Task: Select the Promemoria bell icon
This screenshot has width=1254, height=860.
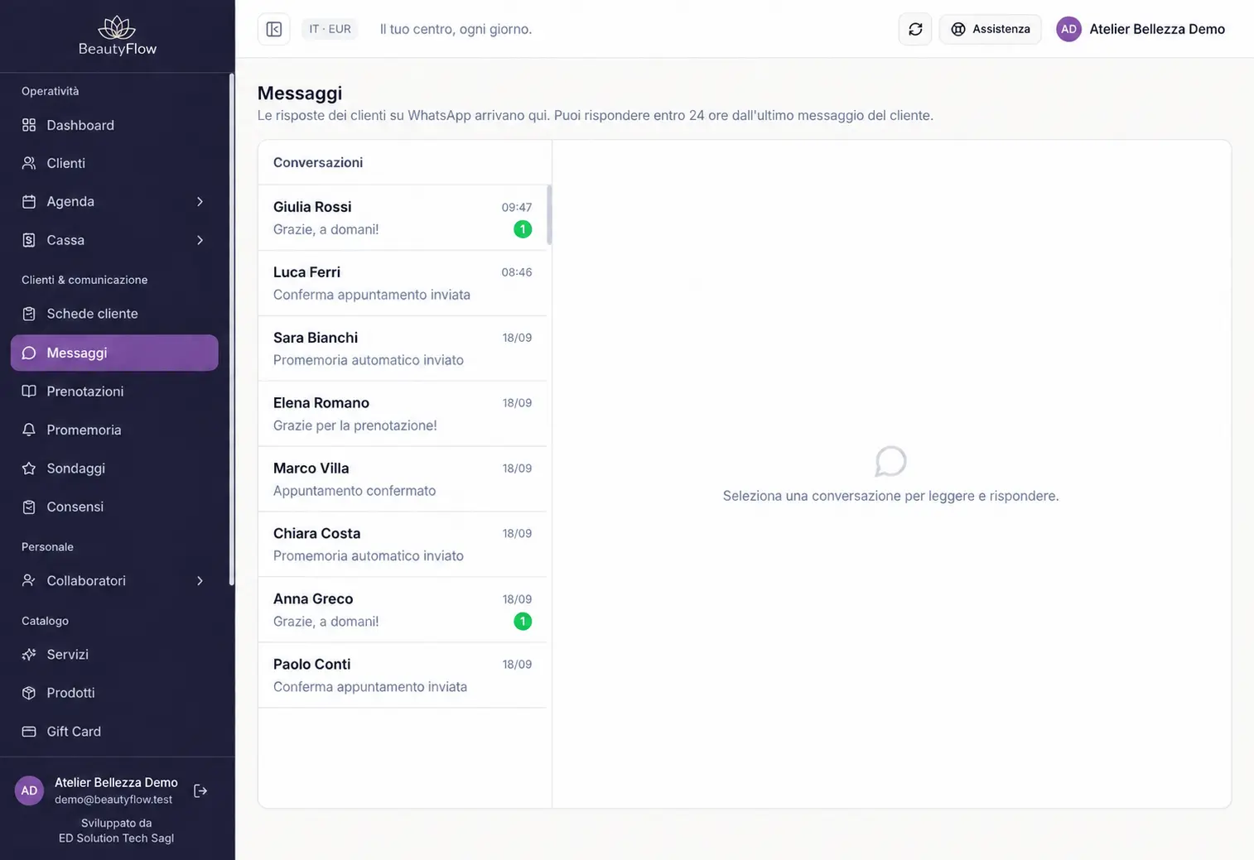Action: pos(29,430)
